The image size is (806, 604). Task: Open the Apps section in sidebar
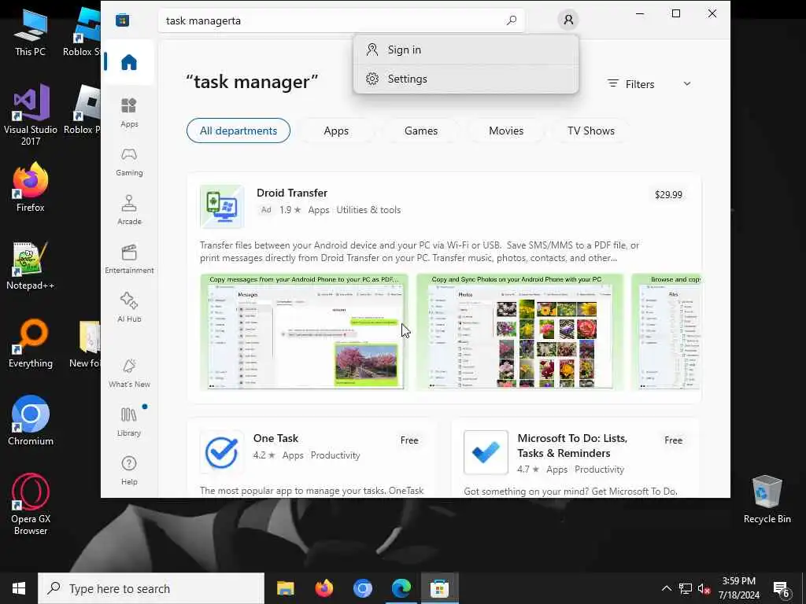[129, 112]
